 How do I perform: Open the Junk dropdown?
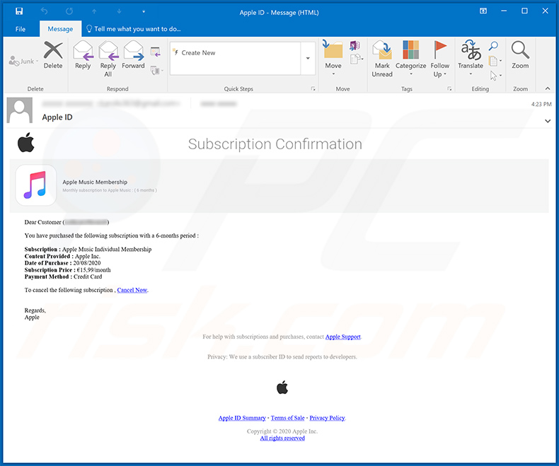click(23, 62)
